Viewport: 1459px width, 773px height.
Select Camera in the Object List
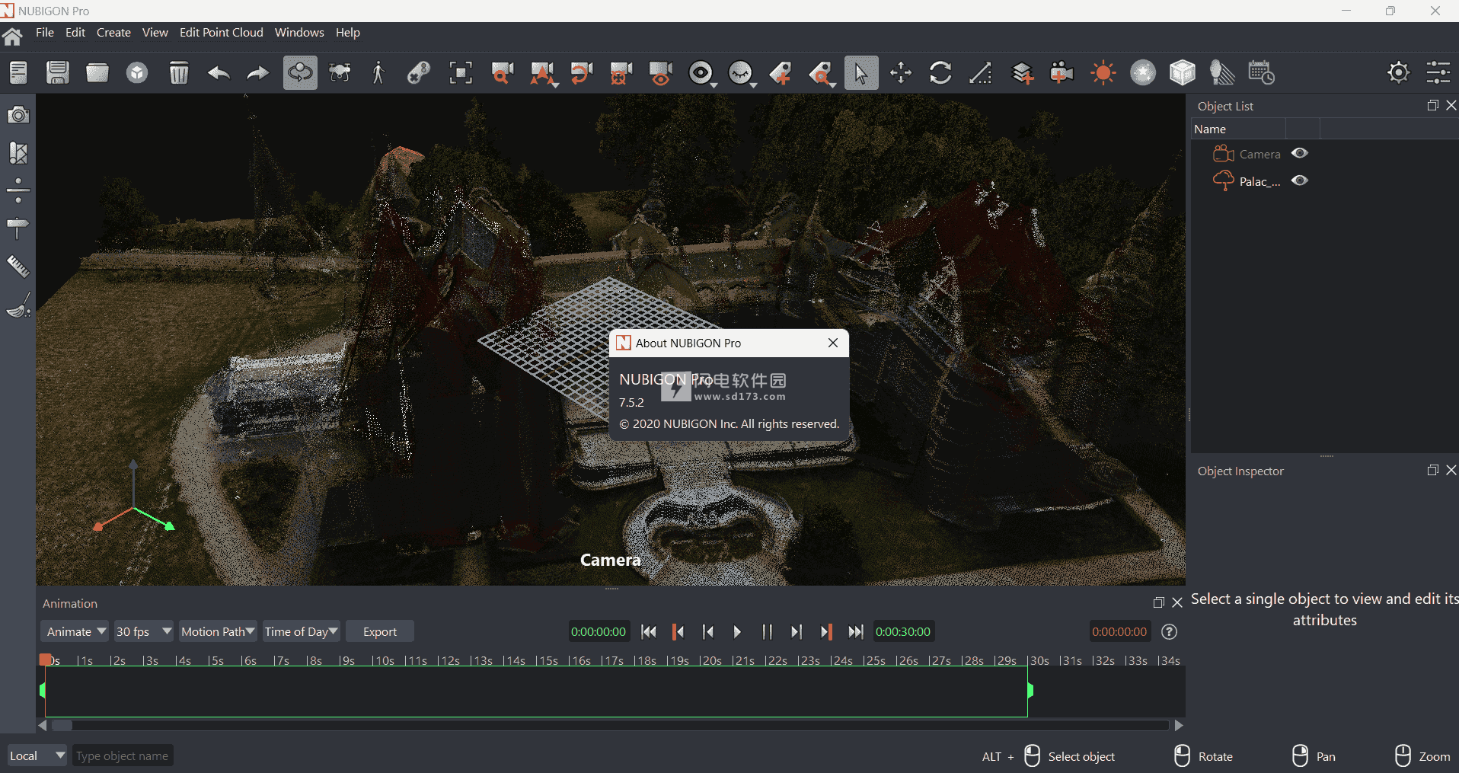pyautogui.click(x=1259, y=154)
